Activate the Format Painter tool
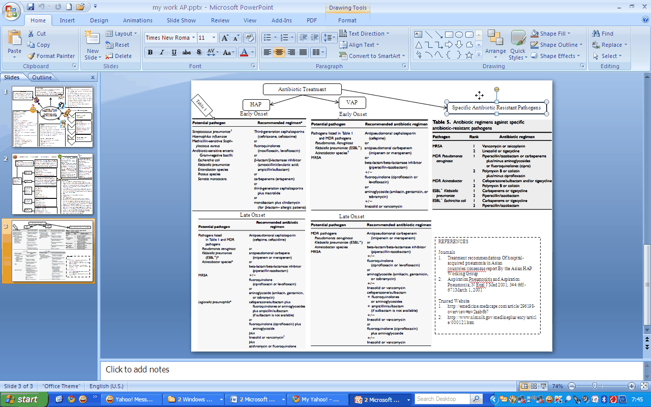The height and width of the screenshot is (407, 651). click(x=51, y=56)
